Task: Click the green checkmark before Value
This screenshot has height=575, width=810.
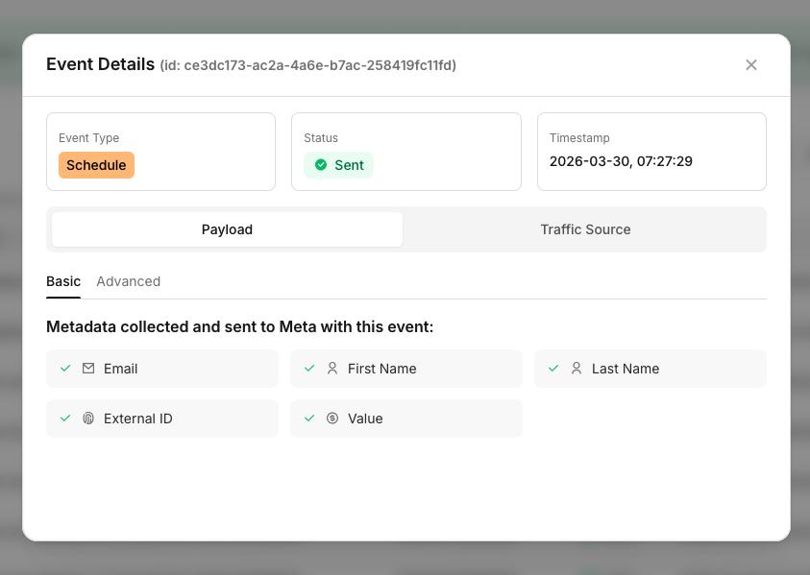Action: pos(309,419)
